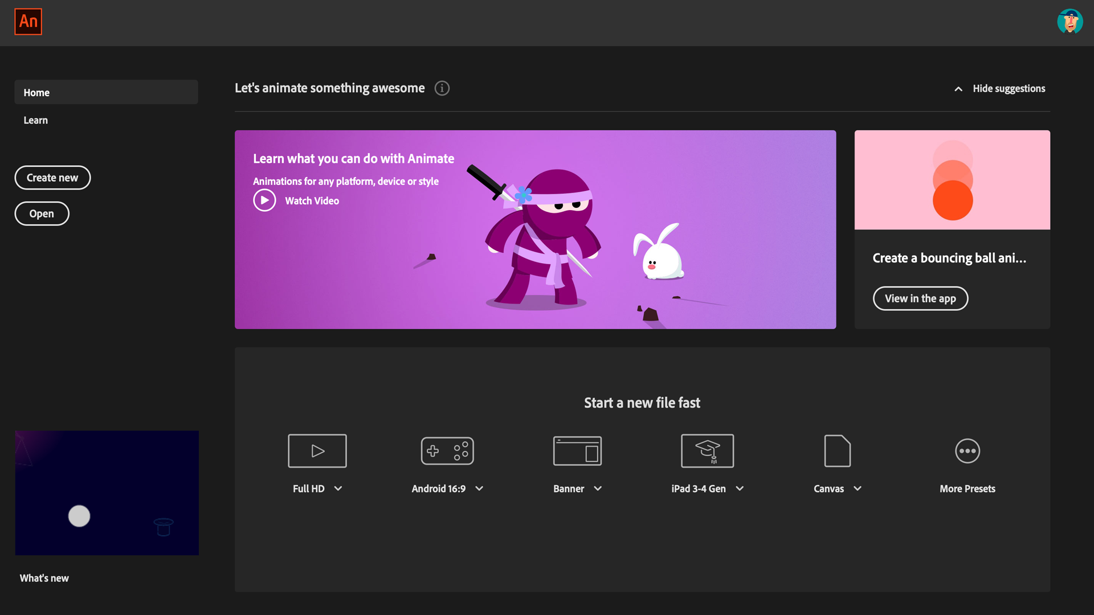Click the Banner label text
The width and height of the screenshot is (1094, 615).
569,489
